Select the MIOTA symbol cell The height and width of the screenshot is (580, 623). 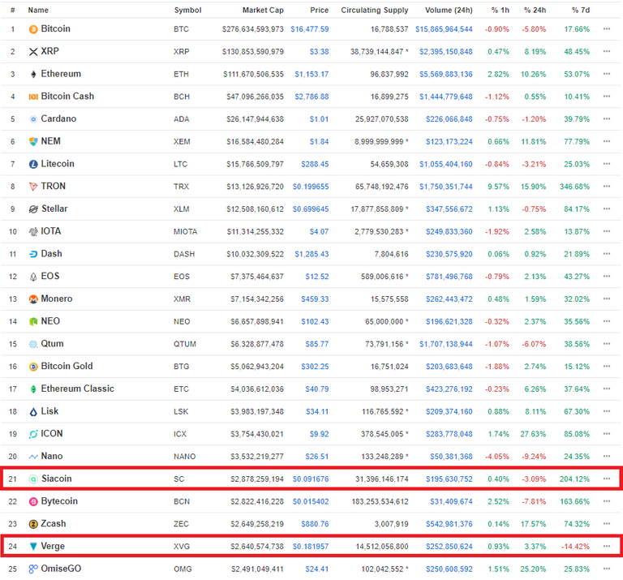185,232
